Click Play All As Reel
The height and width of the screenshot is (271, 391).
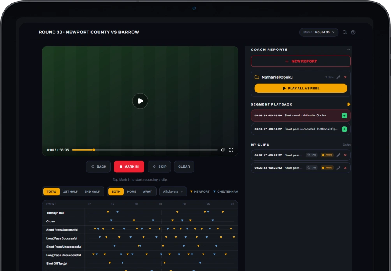[x=301, y=88]
